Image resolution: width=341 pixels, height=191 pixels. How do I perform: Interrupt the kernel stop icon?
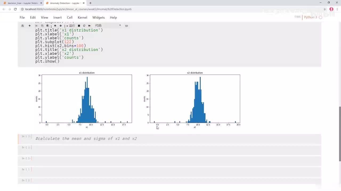click(x=79, y=26)
